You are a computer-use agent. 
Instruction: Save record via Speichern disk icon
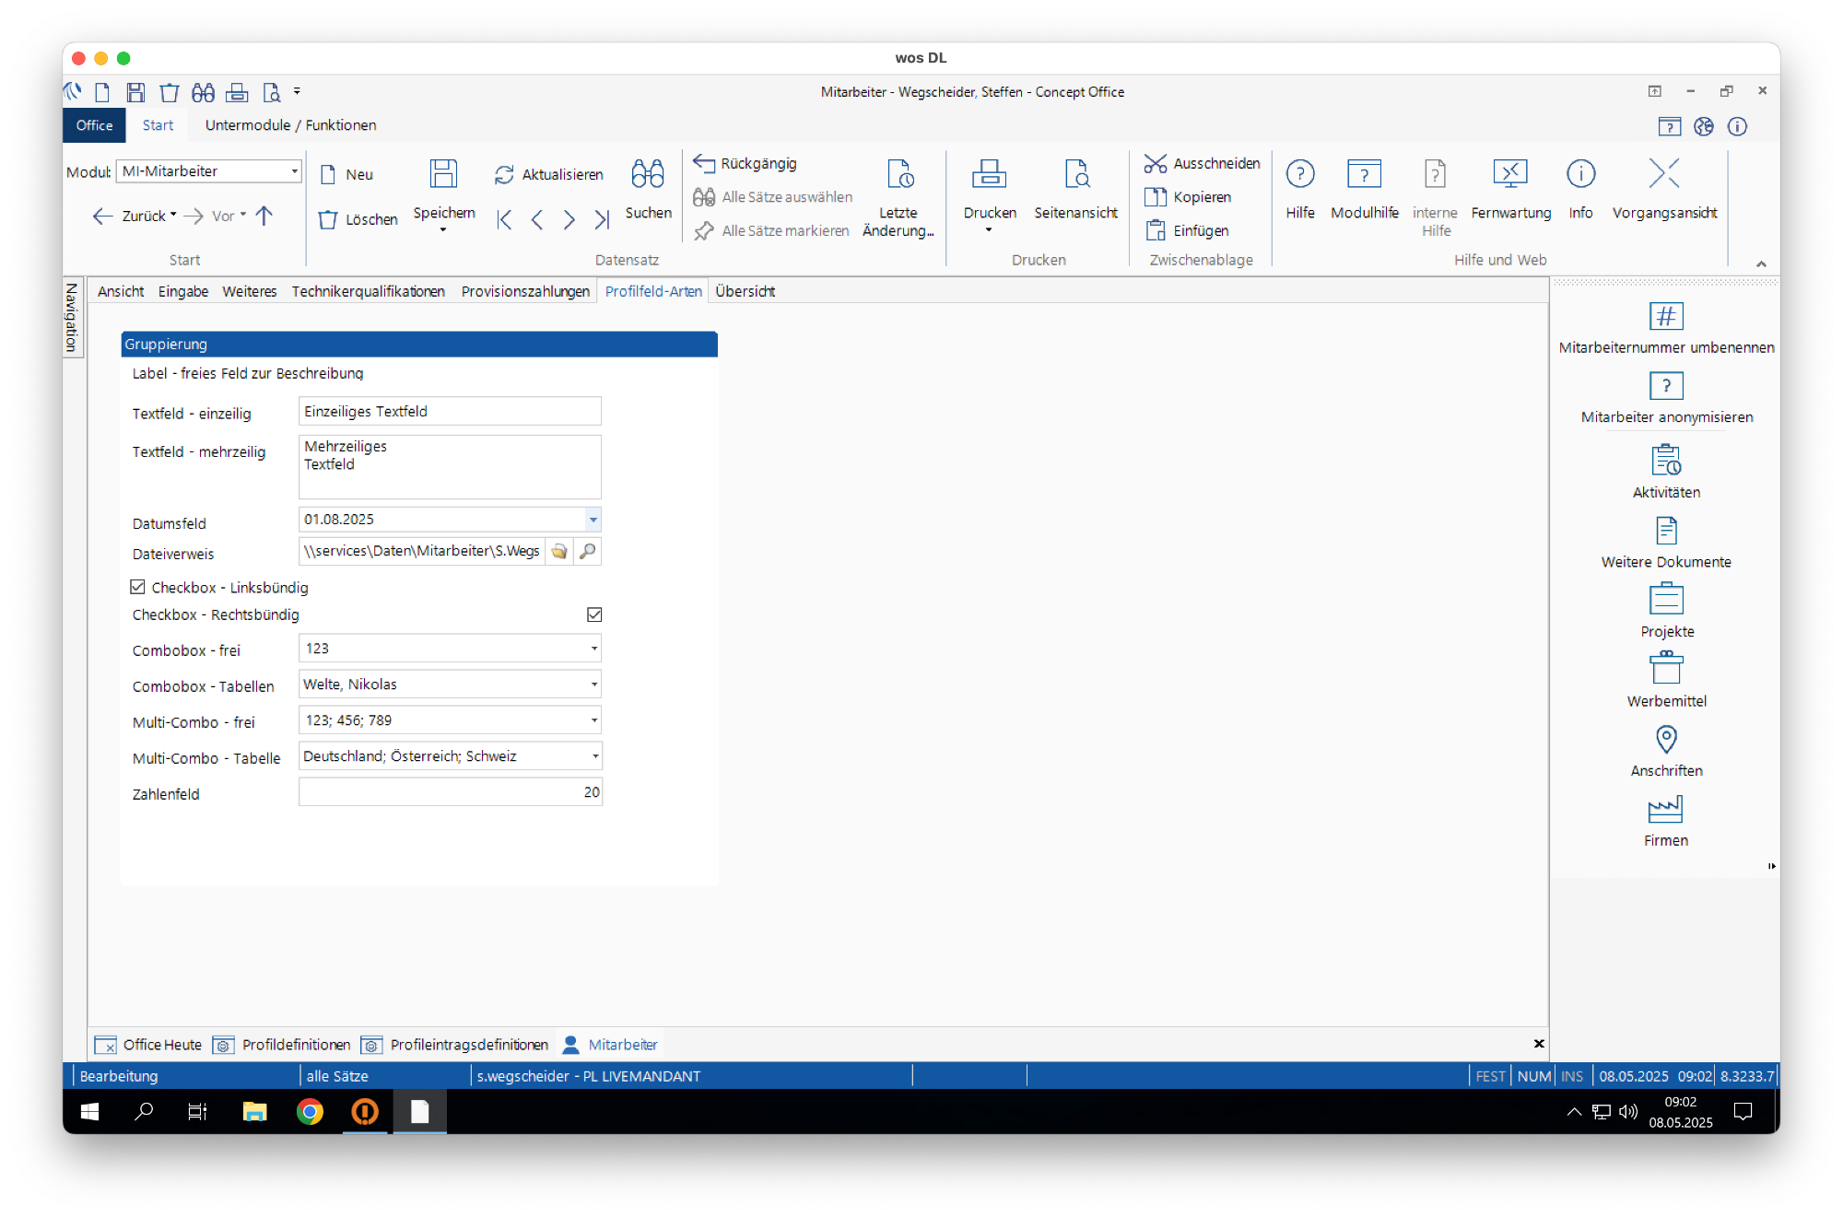click(443, 173)
